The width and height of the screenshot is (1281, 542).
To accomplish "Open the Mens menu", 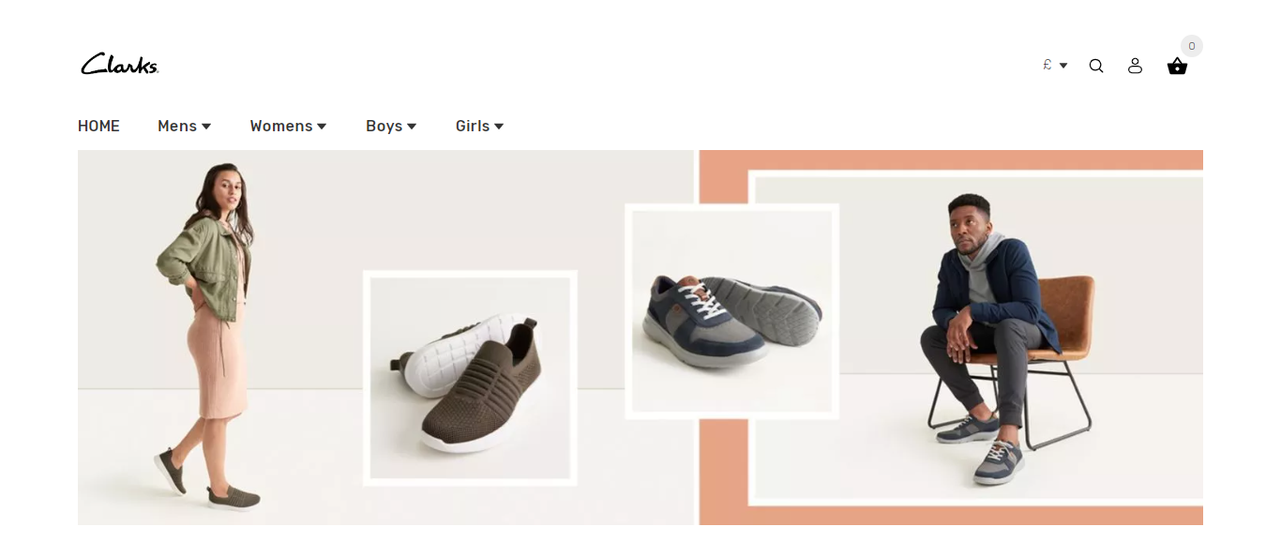I will click(177, 126).
